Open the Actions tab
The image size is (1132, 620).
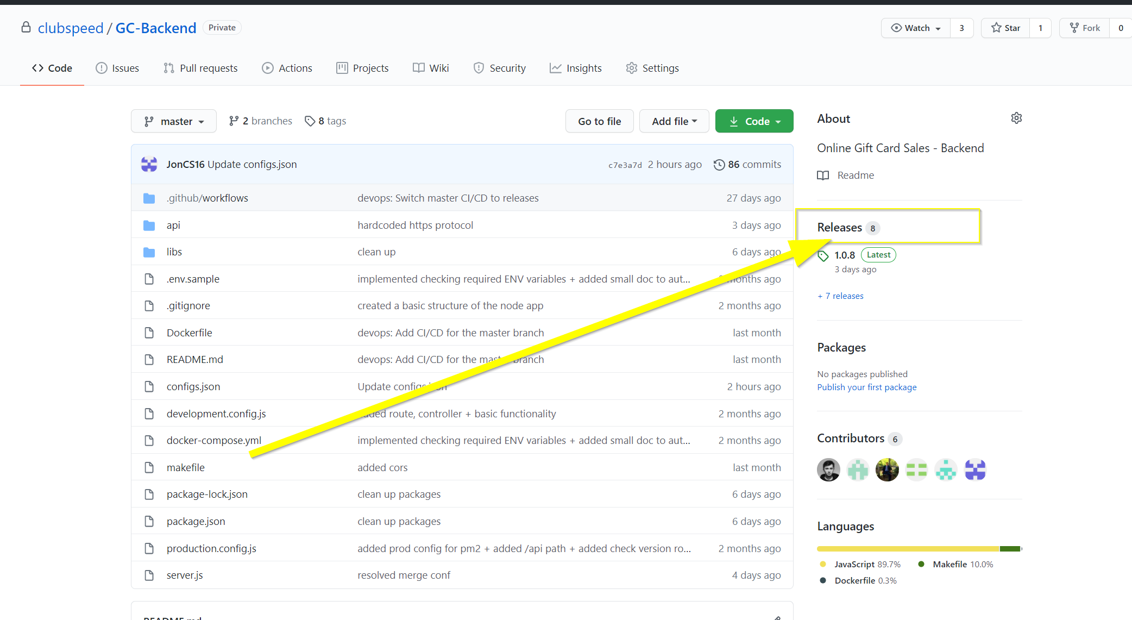(x=287, y=68)
